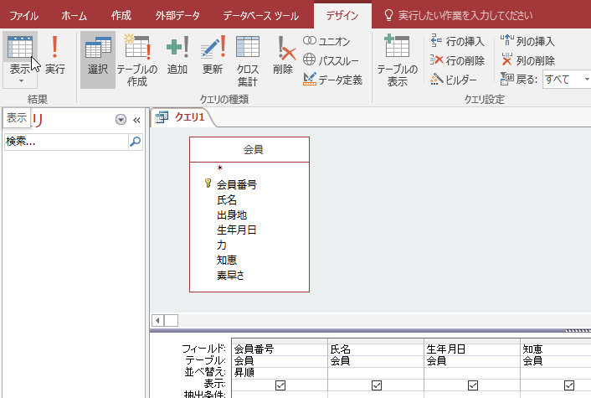This screenshot has height=398, width=591.
Task: Click 会員 table cell under 氏名 column
Action: [376, 361]
